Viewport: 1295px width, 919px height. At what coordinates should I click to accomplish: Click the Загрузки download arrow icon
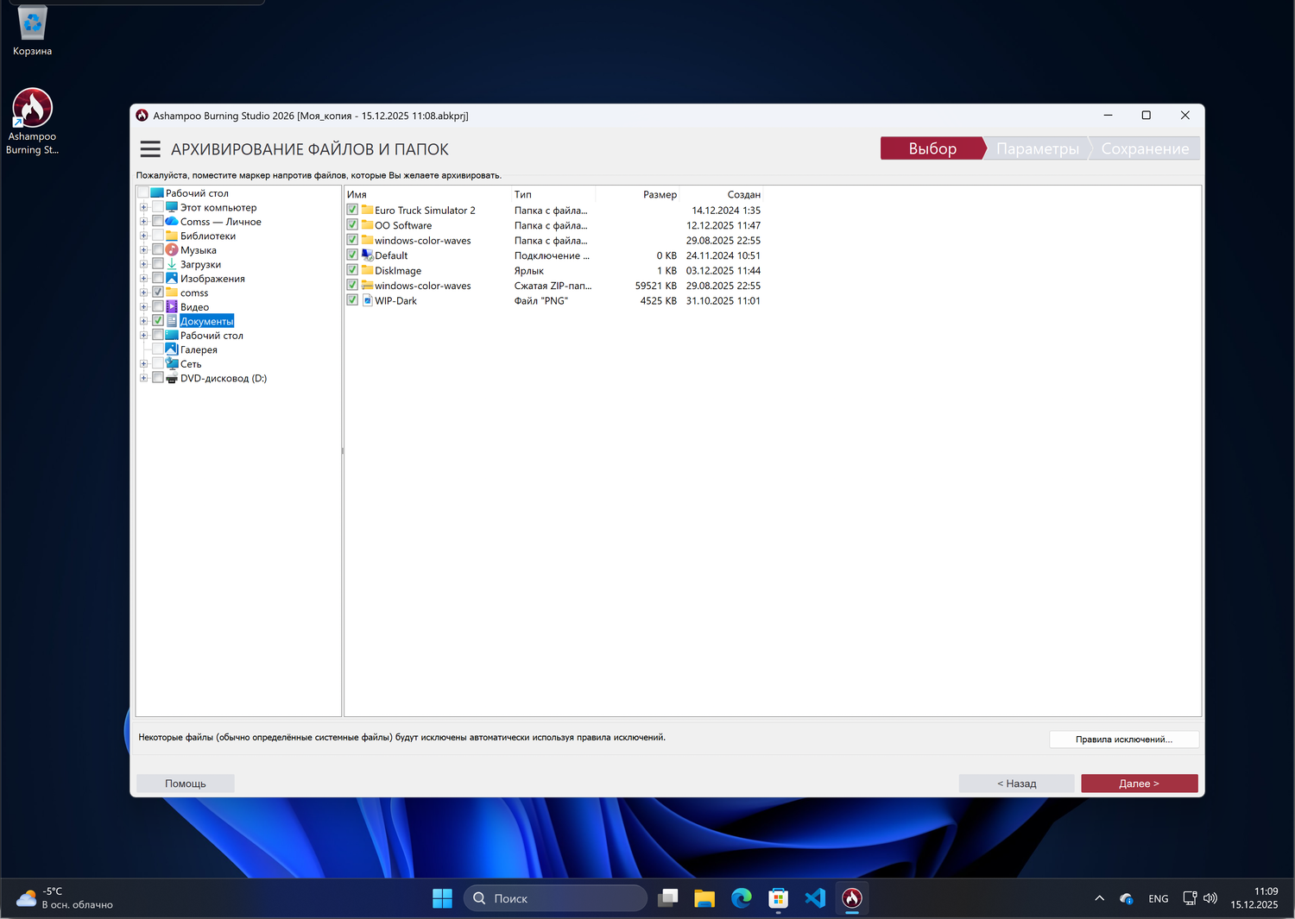[172, 264]
